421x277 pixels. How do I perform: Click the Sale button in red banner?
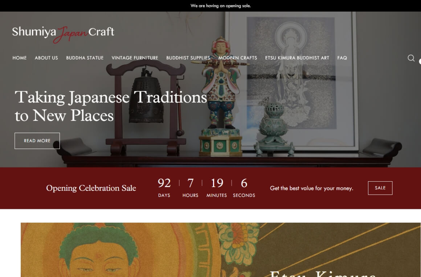pyautogui.click(x=380, y=188)
